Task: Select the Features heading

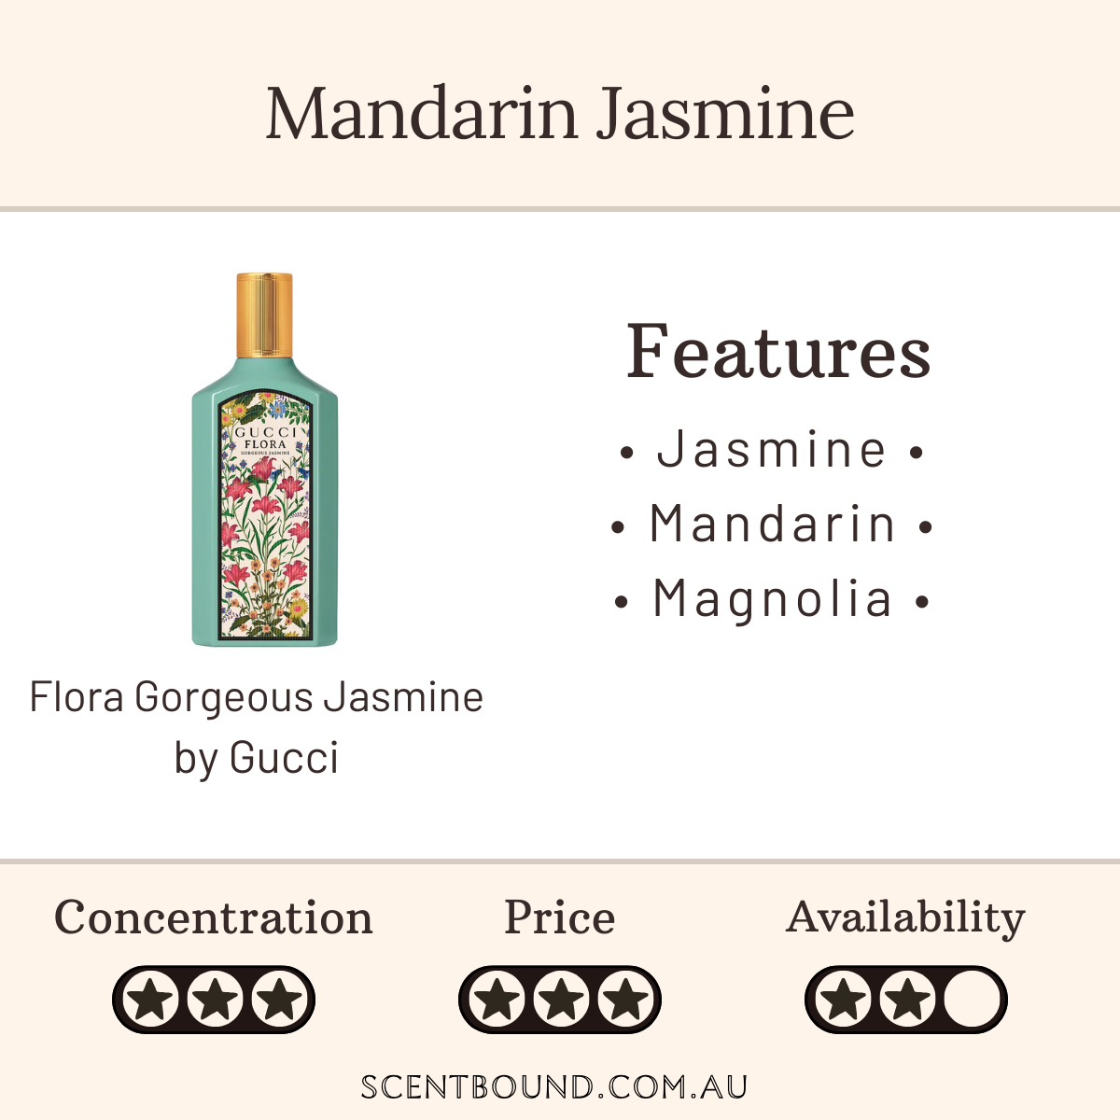Action: 778,352
